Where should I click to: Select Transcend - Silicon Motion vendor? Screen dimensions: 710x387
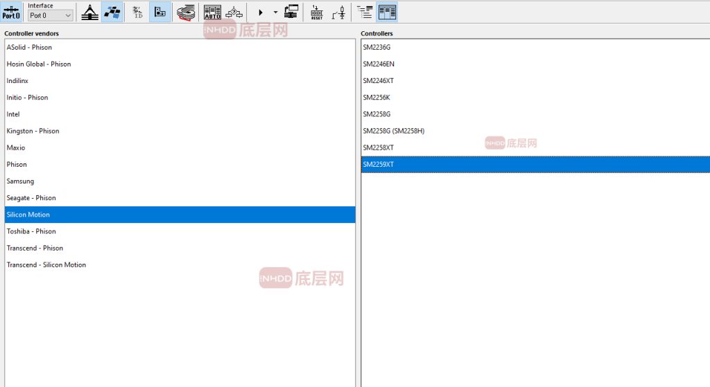point(46,265)
